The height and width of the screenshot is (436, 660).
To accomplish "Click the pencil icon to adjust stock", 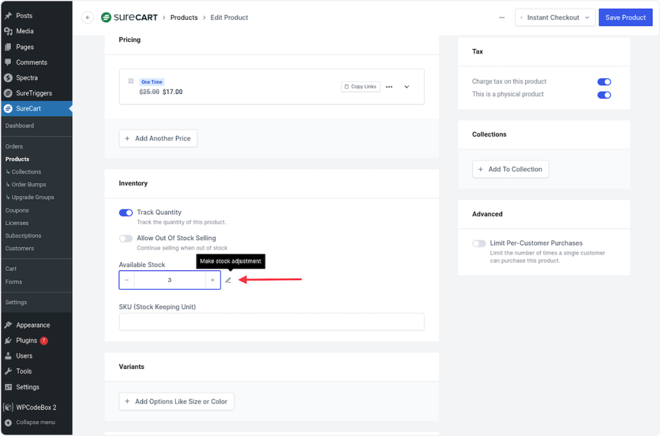I will pos(228,280).
